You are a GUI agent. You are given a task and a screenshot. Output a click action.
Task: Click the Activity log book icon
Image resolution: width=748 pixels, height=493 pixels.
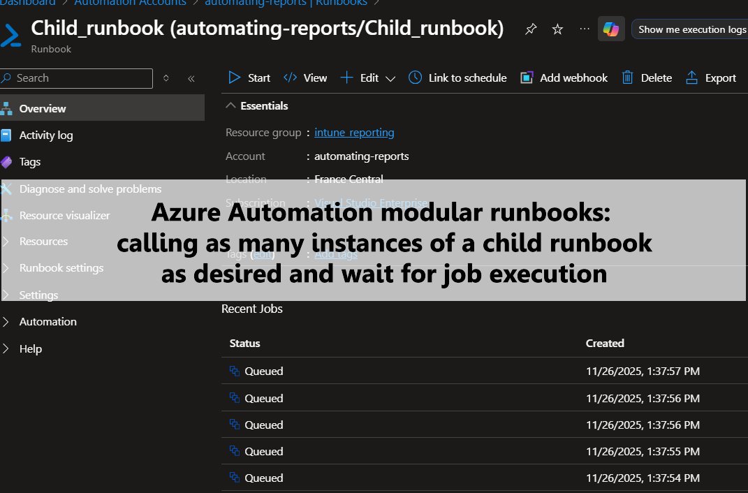pos(6,135)
